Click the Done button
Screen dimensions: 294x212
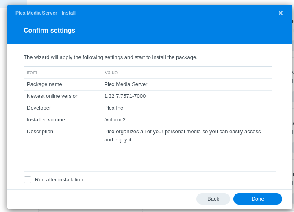258,199
